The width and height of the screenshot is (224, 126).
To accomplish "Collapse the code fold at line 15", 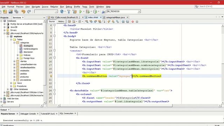I will coord(55,57).
